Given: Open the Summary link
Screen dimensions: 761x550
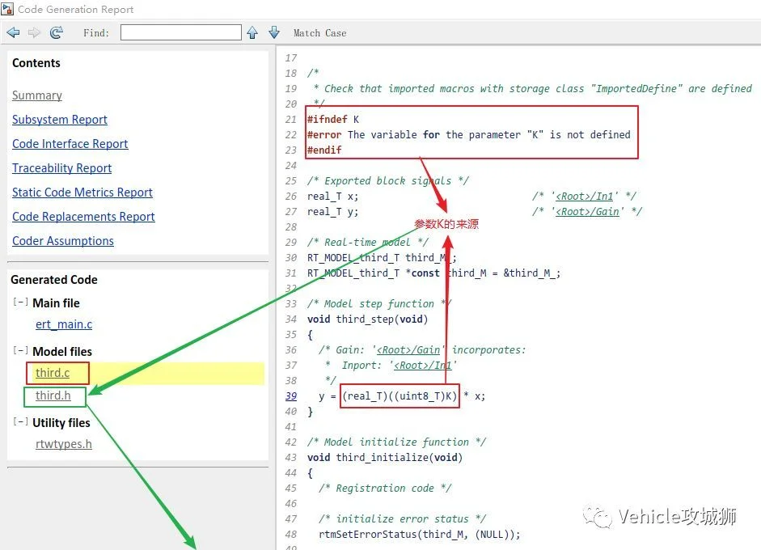Looking at the screenshot, I should click(x=37, y=95).
